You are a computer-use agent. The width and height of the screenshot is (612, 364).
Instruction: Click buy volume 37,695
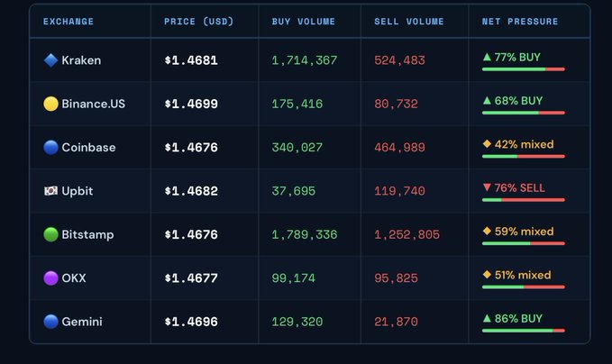294,191
